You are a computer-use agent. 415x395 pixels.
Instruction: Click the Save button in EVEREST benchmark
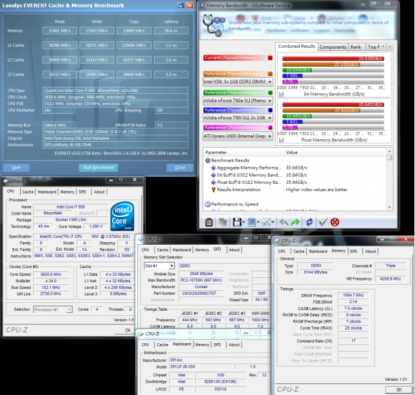click(x=16, y=168)
